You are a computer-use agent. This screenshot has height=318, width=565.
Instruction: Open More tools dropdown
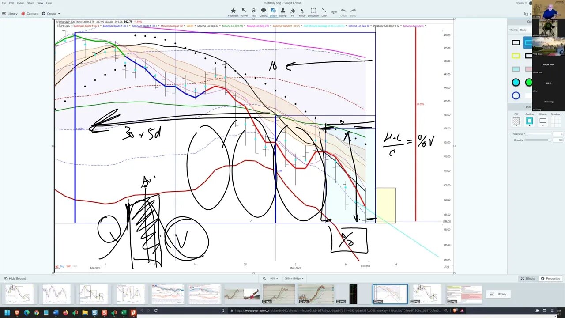point(334,12)
